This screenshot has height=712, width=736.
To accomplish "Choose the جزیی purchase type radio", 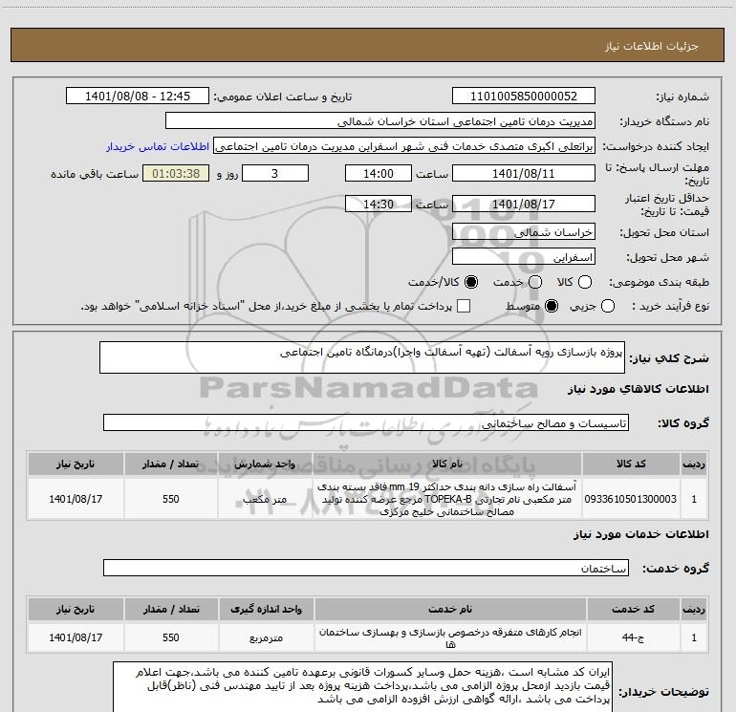I will [608, 306].
